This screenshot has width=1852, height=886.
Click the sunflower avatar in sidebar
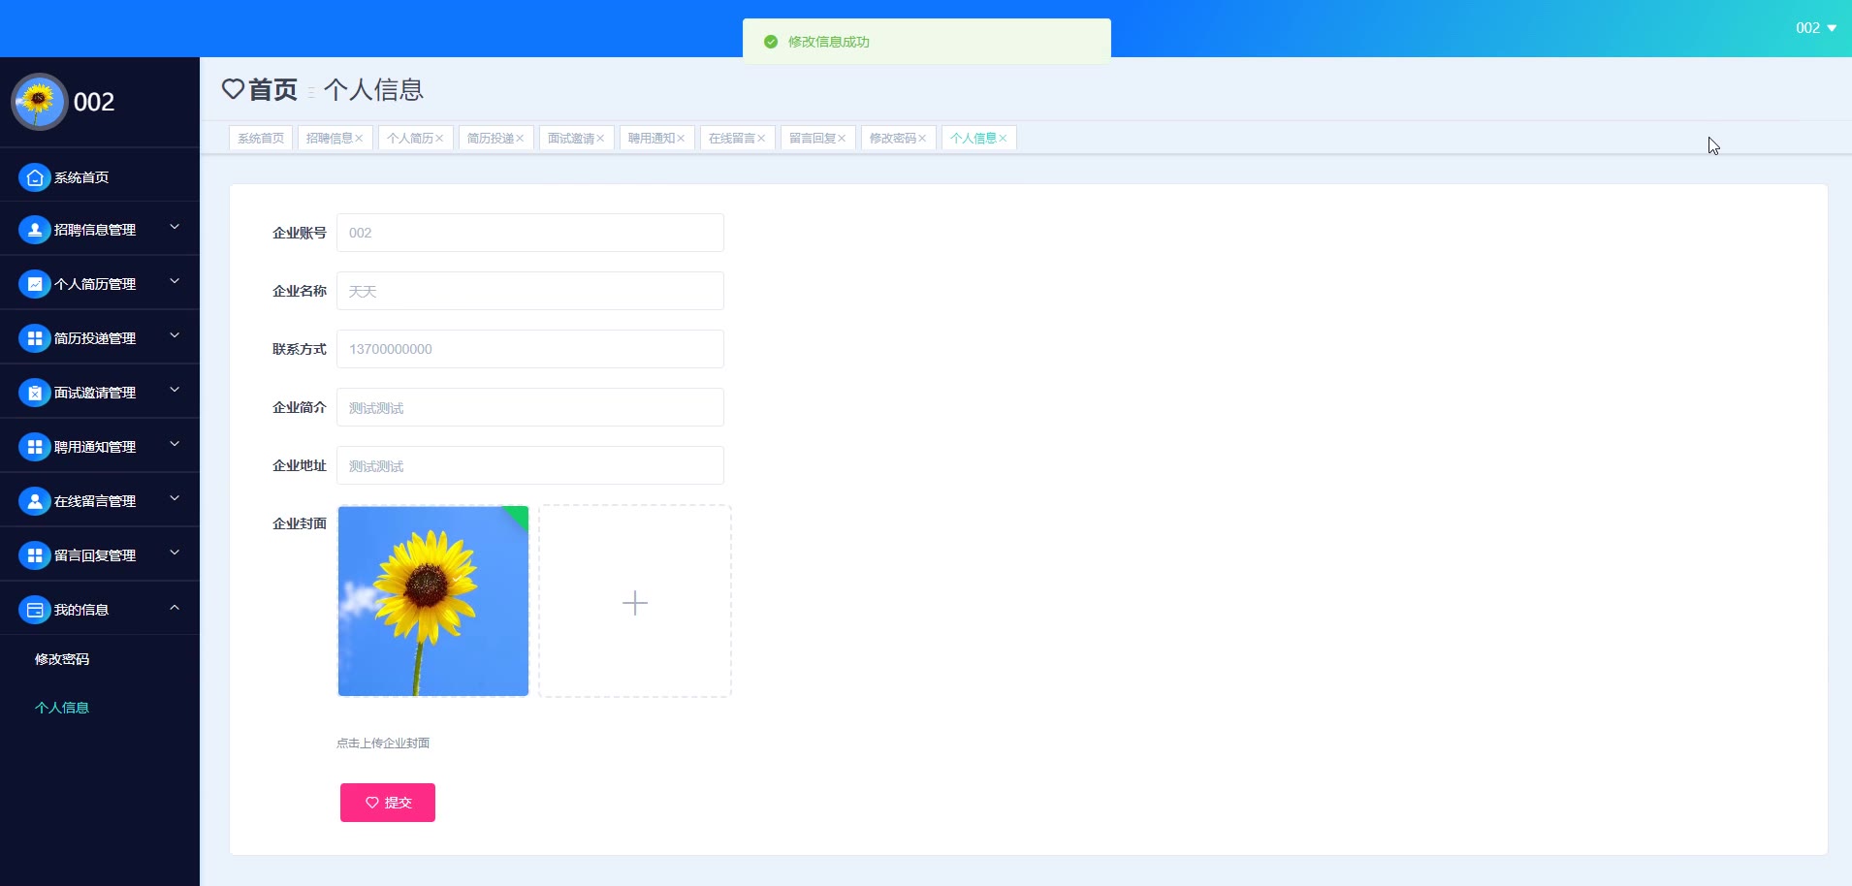click(39, 101)
